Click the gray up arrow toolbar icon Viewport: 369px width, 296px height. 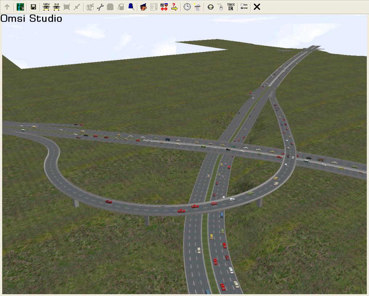[7, 7]
